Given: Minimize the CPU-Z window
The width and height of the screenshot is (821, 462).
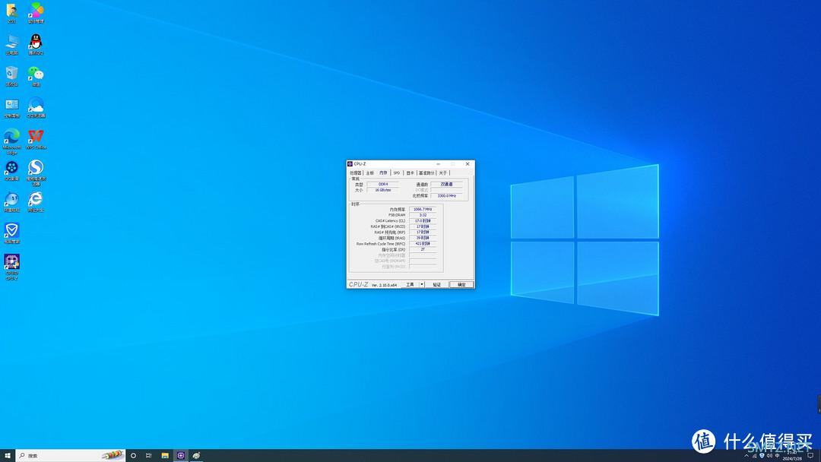Looking at the screenshot, I should [x=439, y=164].
